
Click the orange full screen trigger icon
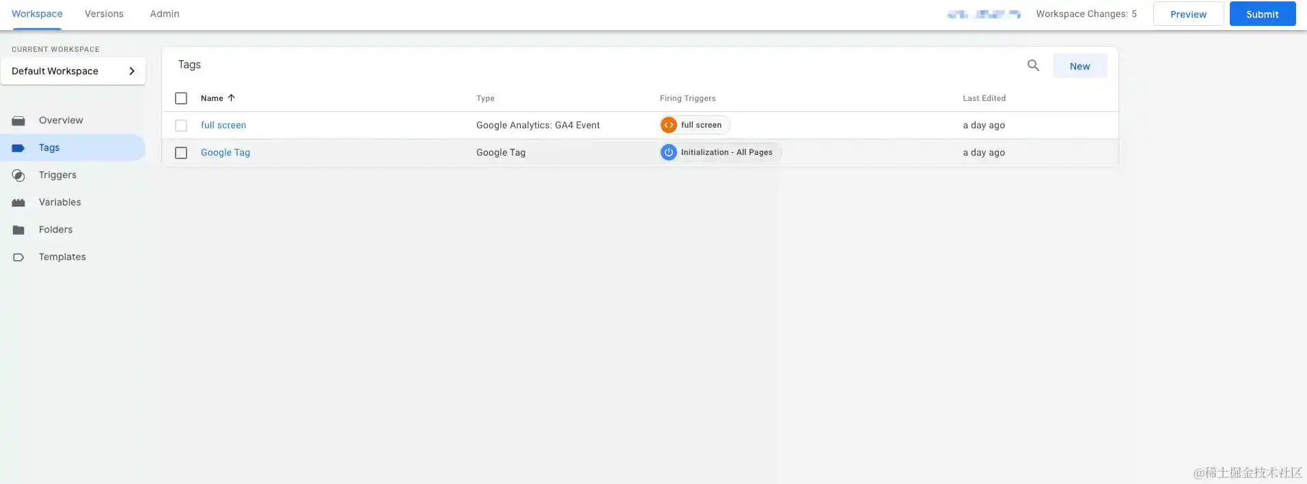pyautogui.click(x=669, y=125)
